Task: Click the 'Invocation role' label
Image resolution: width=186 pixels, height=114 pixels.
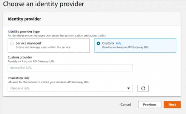Action: (18, 78)
